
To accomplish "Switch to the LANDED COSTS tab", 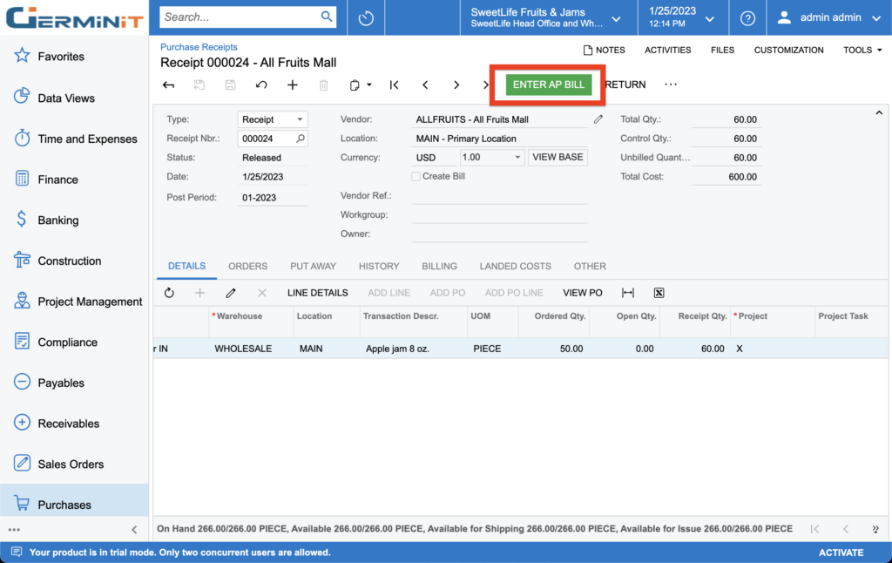I will 515,266.
